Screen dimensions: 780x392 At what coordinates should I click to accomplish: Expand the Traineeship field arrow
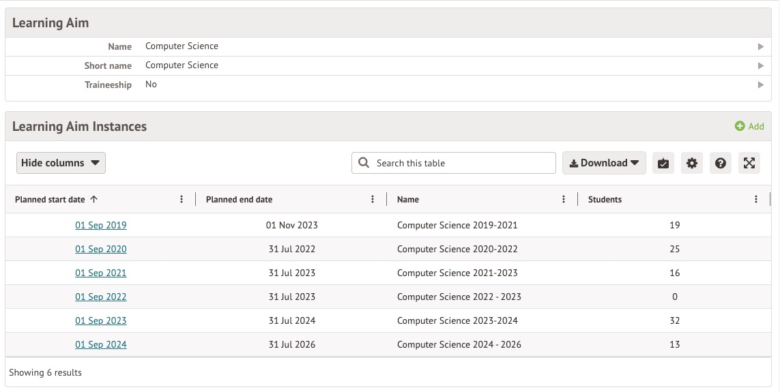760,85
